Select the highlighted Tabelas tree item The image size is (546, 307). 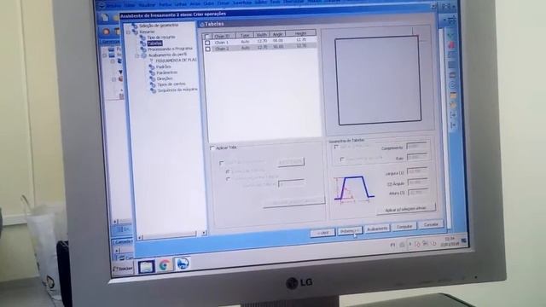(x=154, y=43)
